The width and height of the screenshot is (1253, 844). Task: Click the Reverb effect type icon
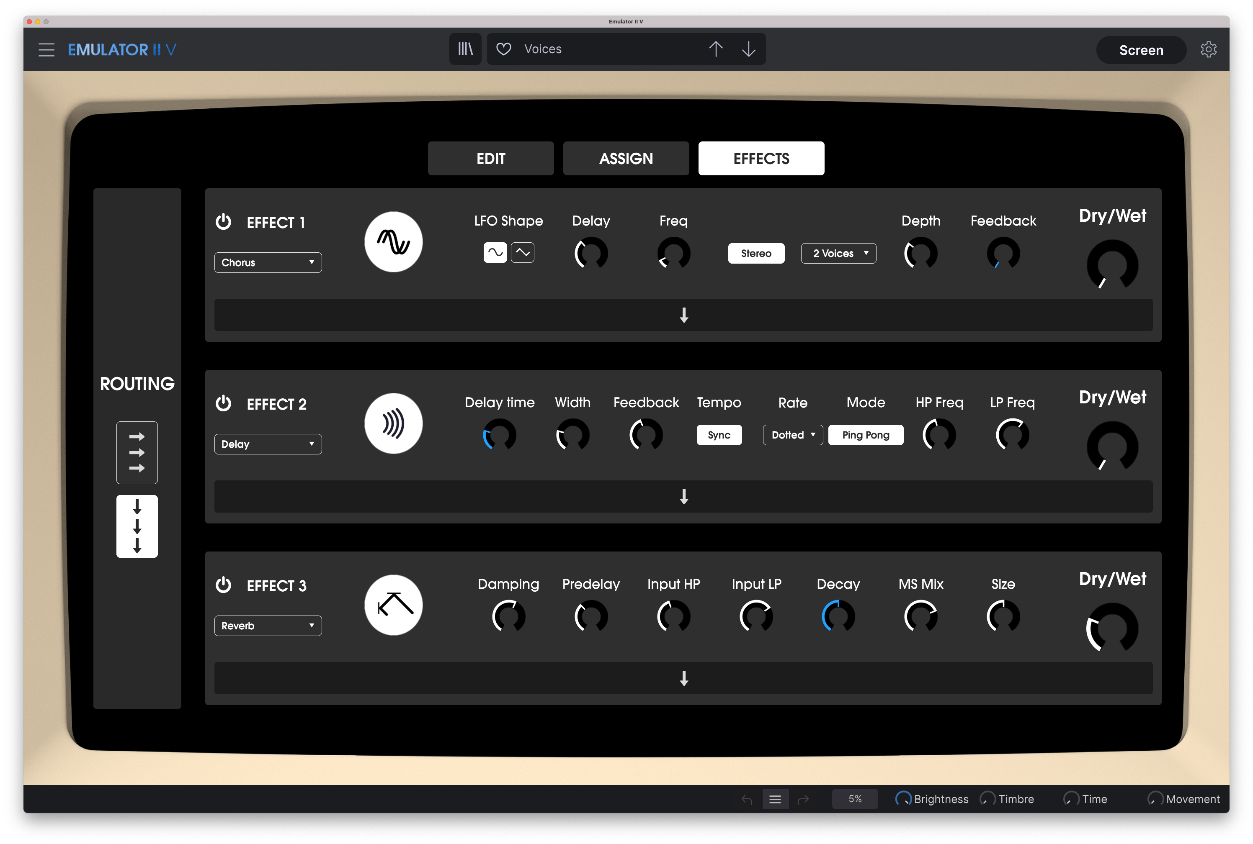393,605
